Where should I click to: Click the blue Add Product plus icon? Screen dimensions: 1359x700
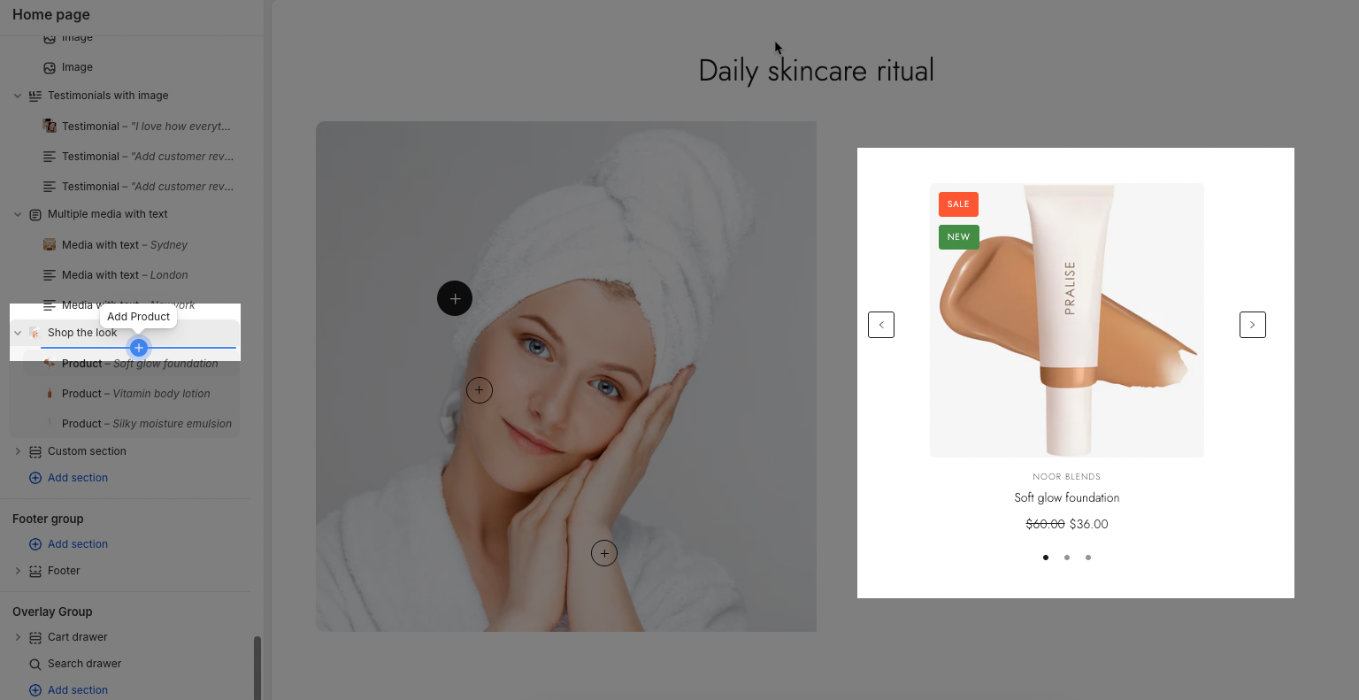[138, 348]
